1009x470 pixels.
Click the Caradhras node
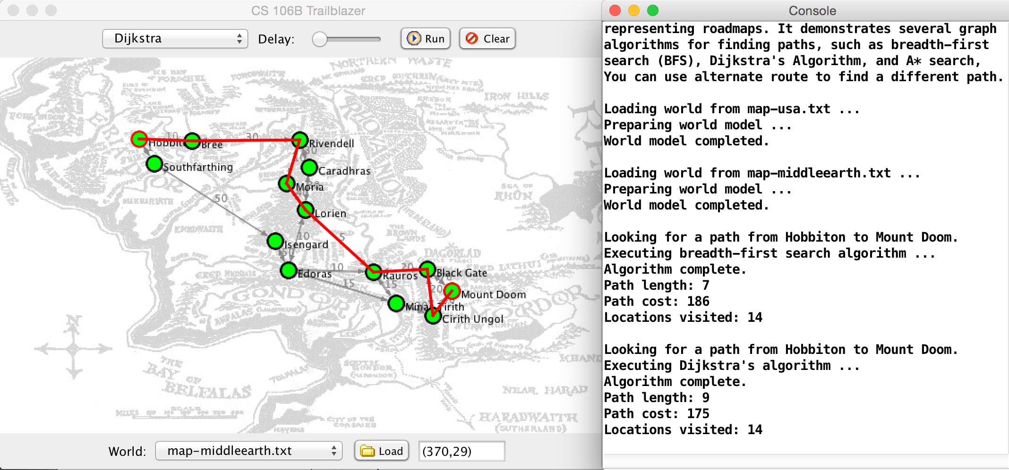coord(309,168)
